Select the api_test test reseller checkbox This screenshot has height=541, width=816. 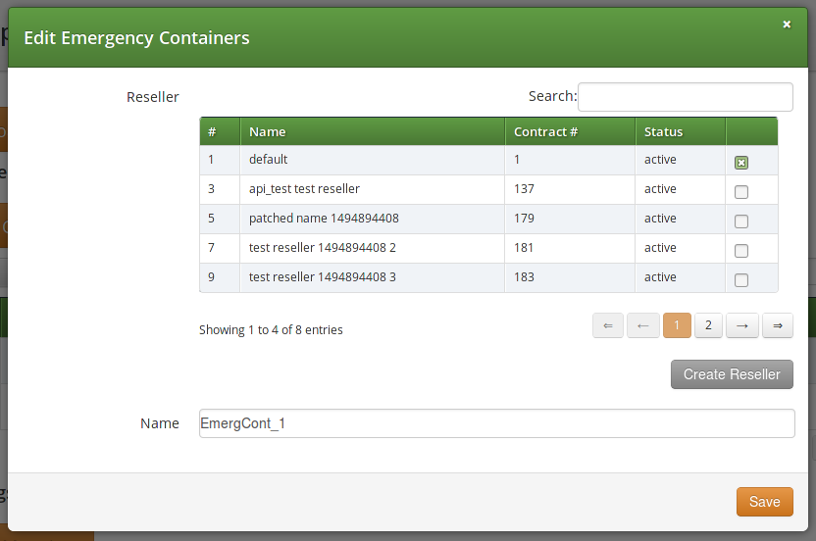coord(741,192)
